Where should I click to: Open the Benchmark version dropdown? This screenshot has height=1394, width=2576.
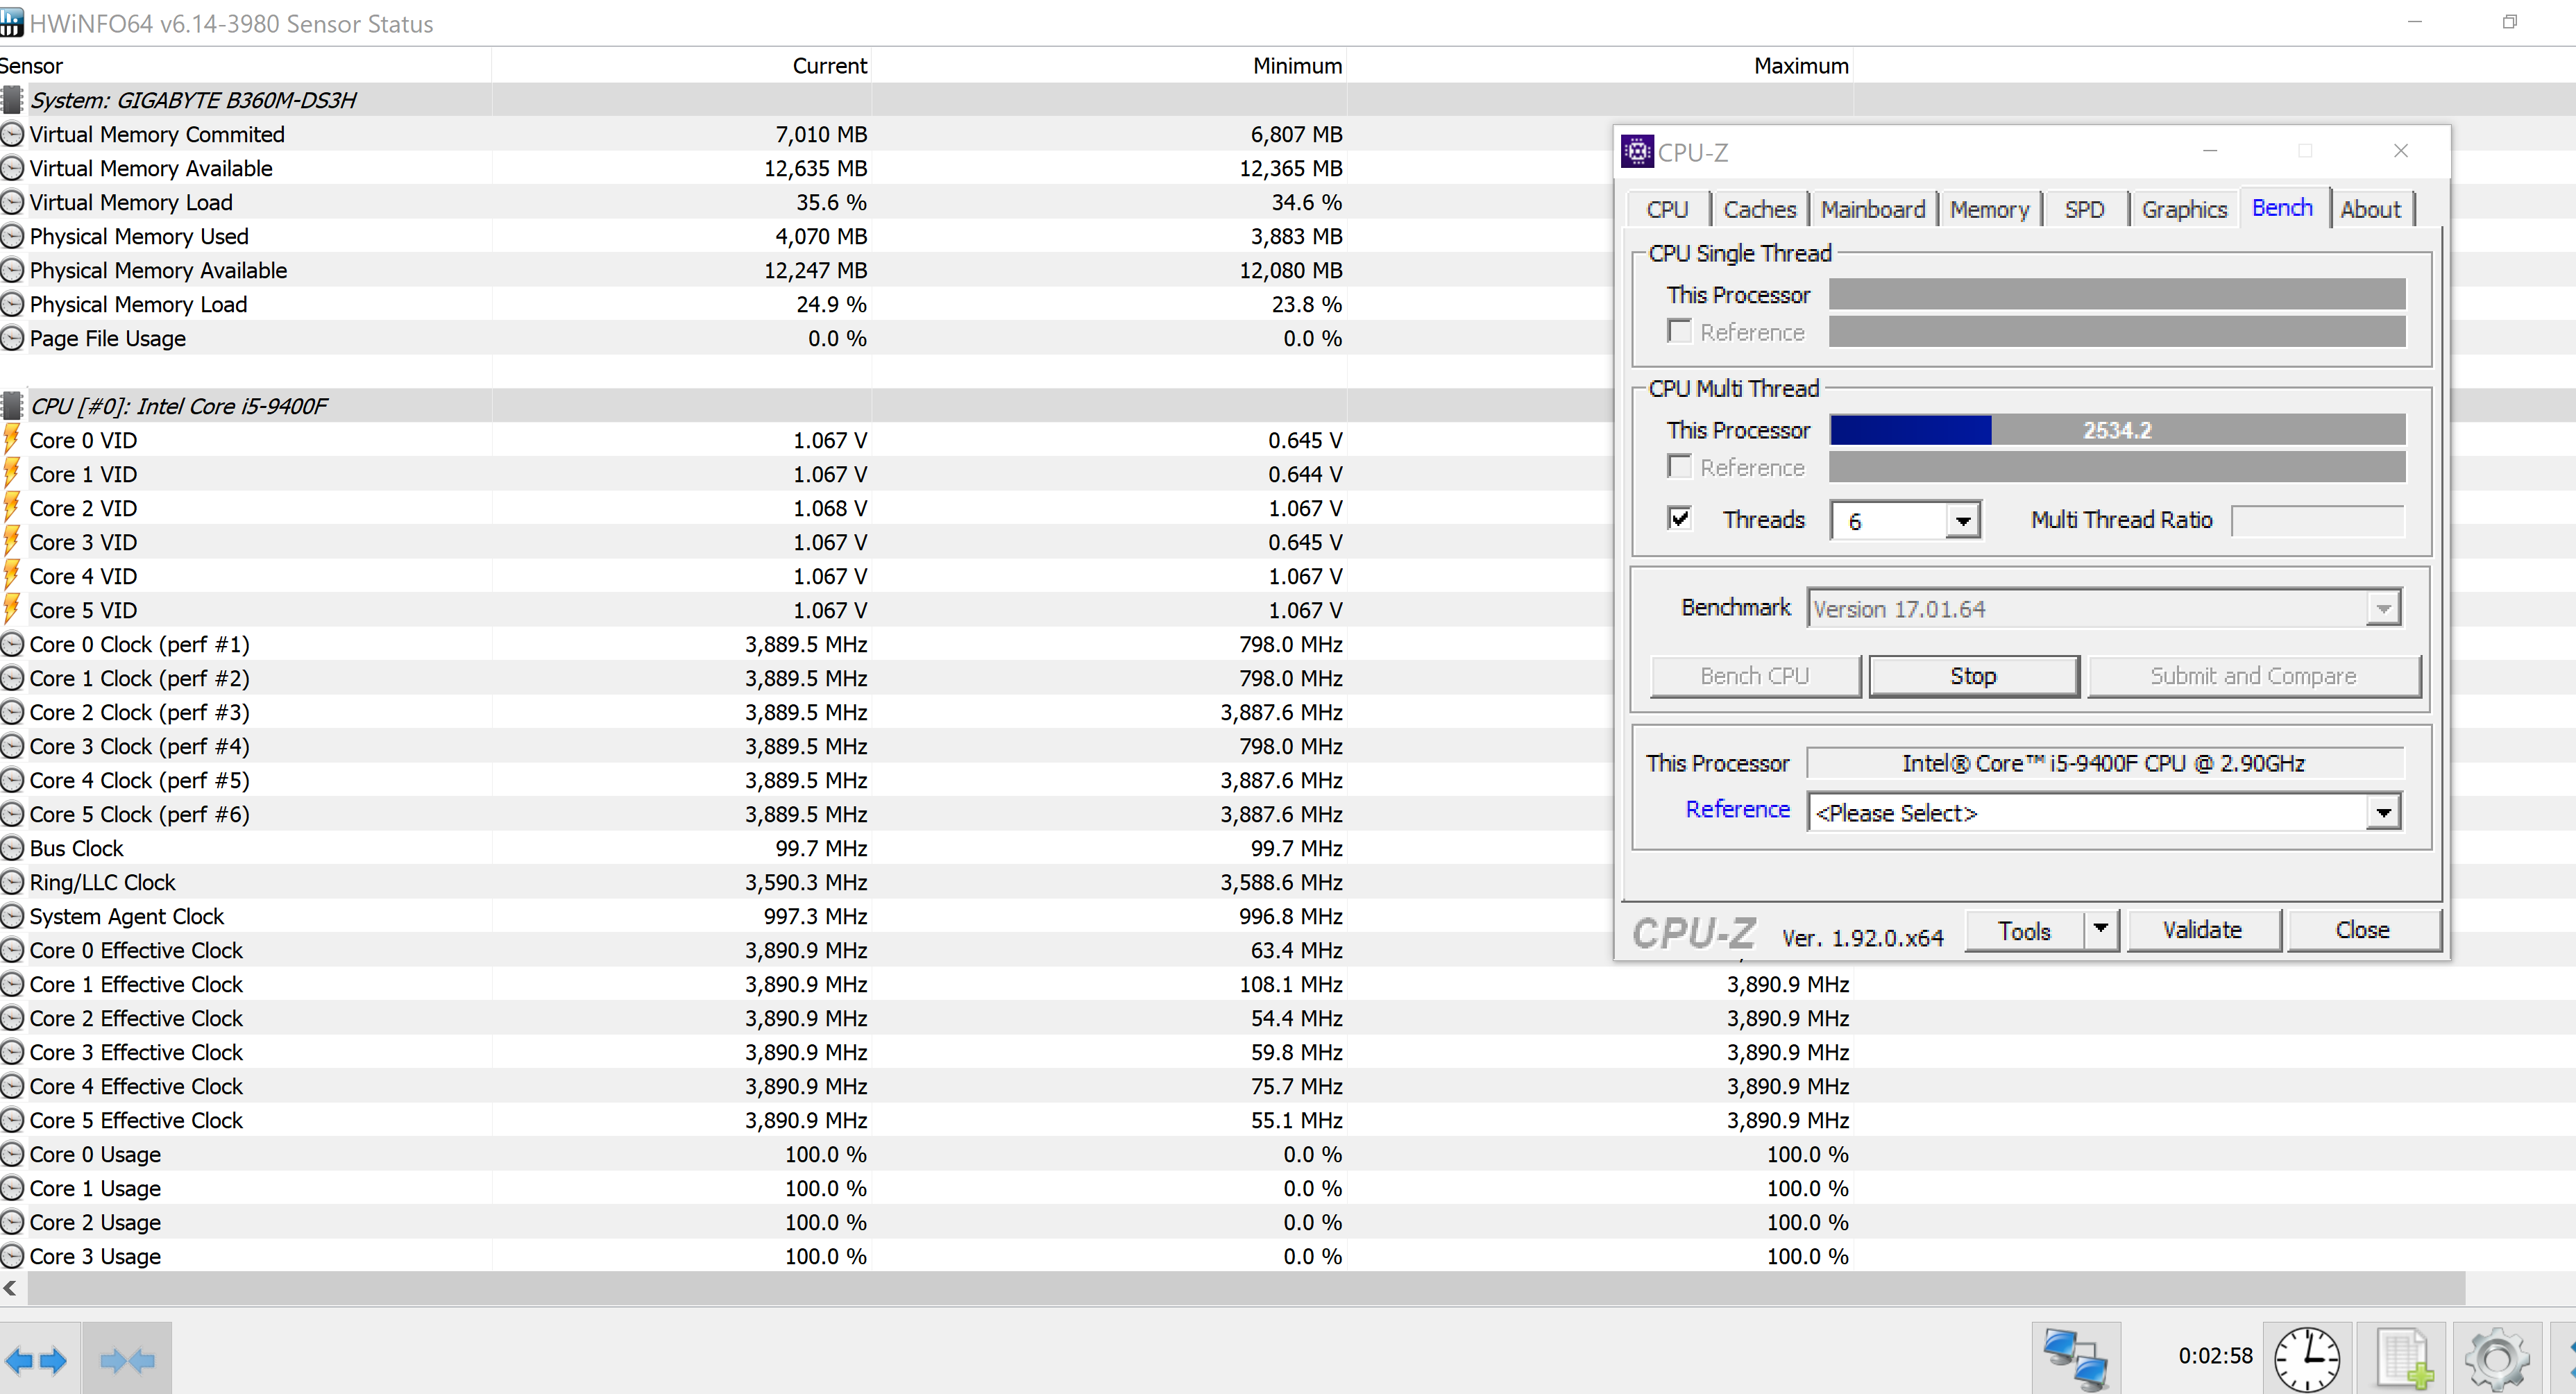[x=2383, y=608]
